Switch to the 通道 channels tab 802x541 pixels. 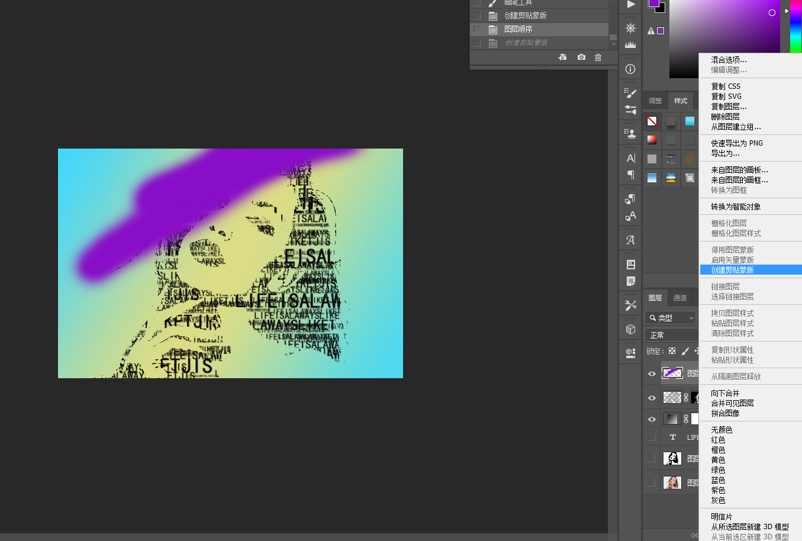point(679,298)
